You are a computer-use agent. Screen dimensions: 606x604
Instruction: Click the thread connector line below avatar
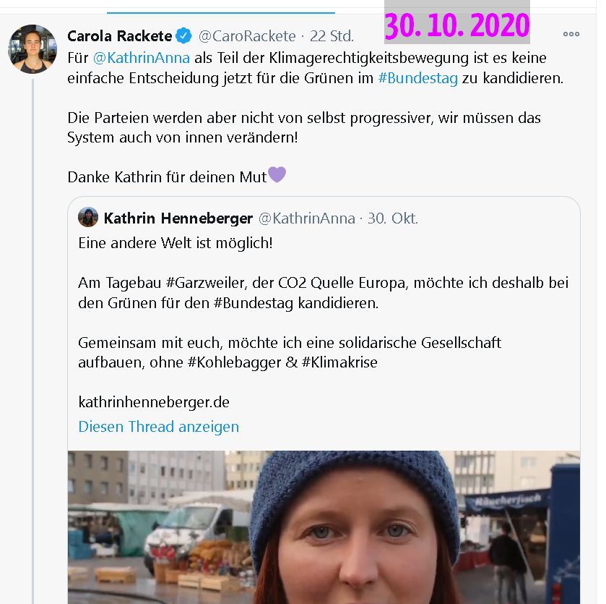(33, 341)
